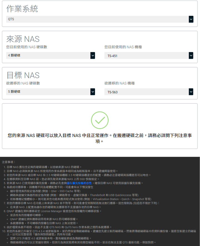
Task: Click the label '欲遷移的 NAS 機種'
Action: coord(119,83)
